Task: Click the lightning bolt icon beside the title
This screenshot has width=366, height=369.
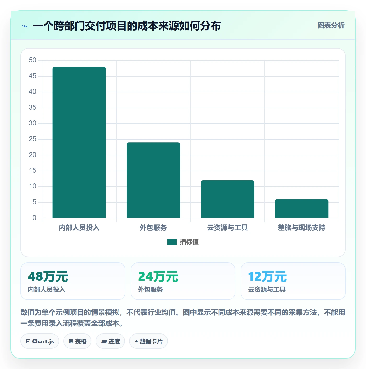Action: coord(25,26)
